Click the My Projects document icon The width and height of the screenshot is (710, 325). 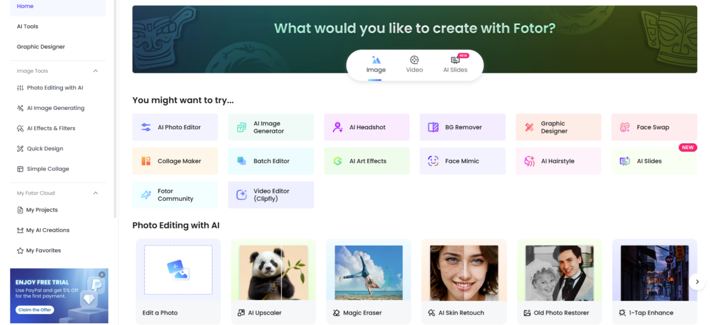click(x=20, y=210)
